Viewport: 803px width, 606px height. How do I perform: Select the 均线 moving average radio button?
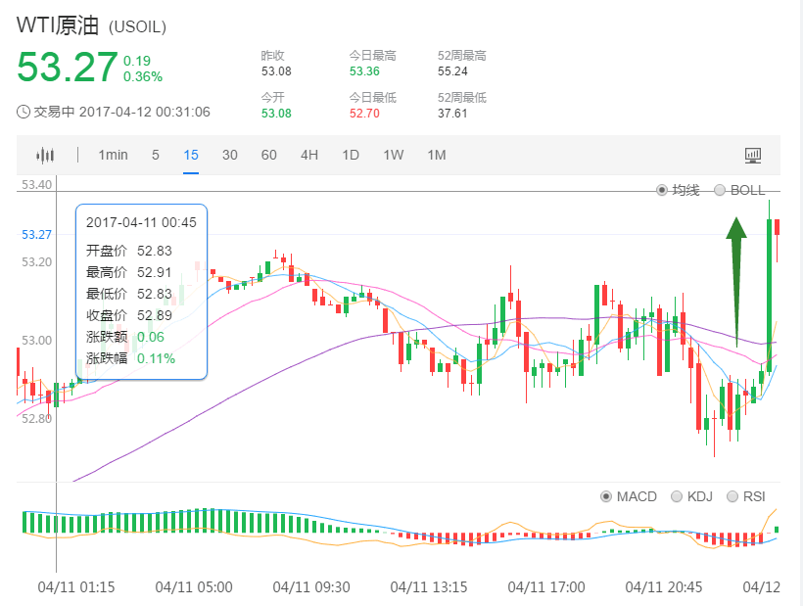coord(662,190)
